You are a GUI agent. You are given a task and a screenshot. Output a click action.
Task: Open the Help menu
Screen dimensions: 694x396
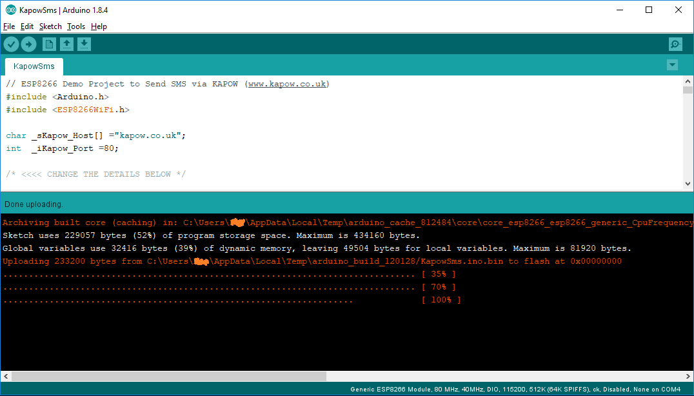point(99,26)
